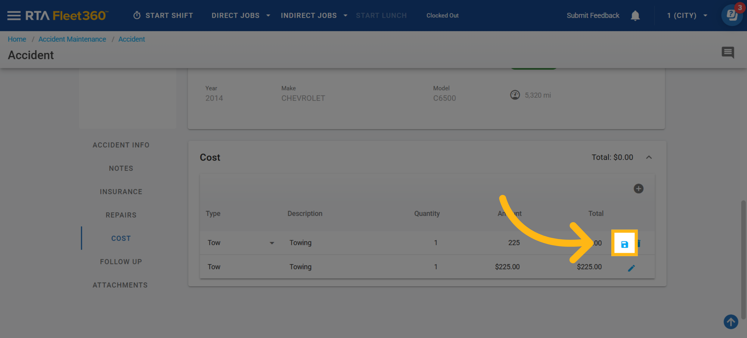The image size is (747, 338).
Task: Open Accident Maintenance breadcrumb link
Action: click(72, 39)
